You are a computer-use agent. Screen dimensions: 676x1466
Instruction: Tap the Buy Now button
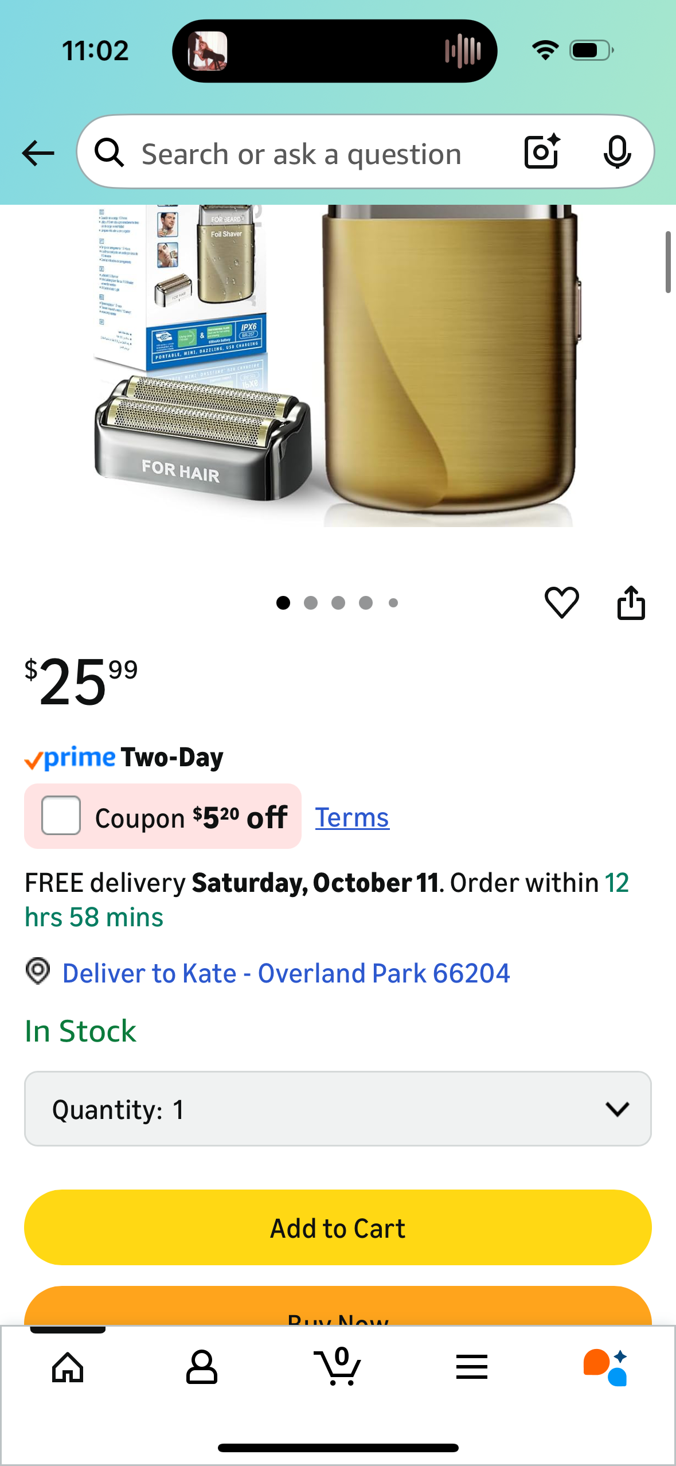pyautogui.click(x=338, y=1311)
